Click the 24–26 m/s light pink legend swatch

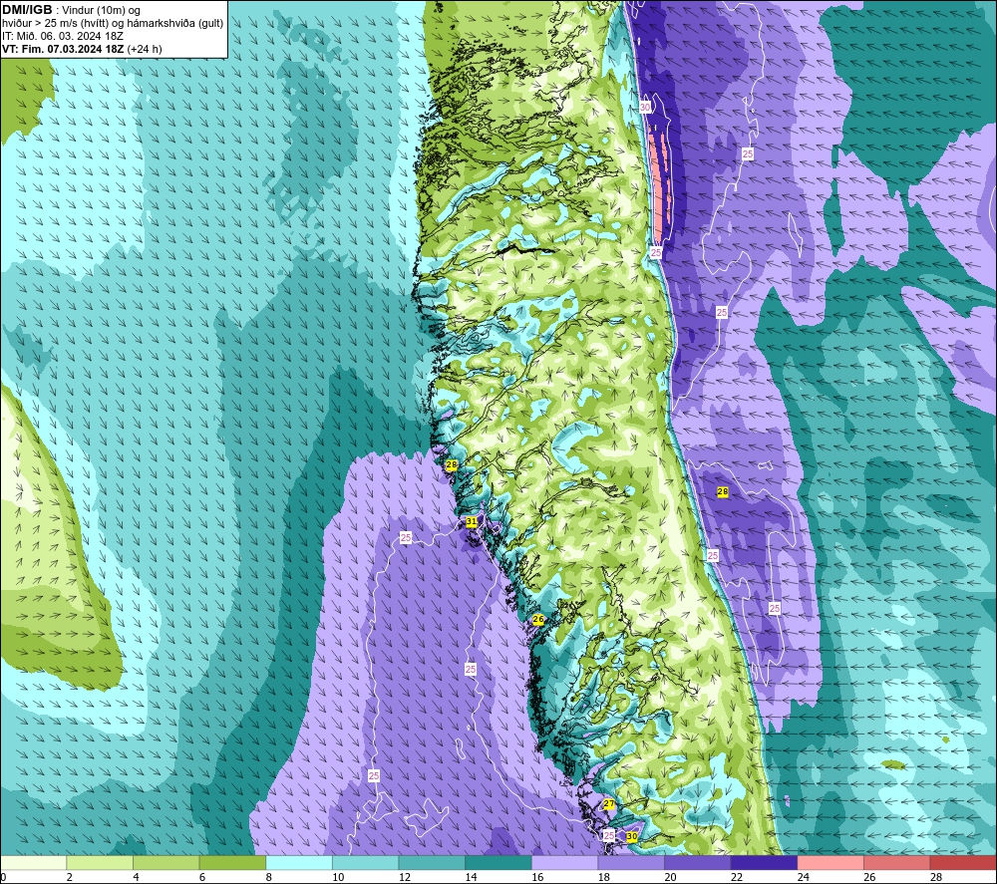point(831,863)
